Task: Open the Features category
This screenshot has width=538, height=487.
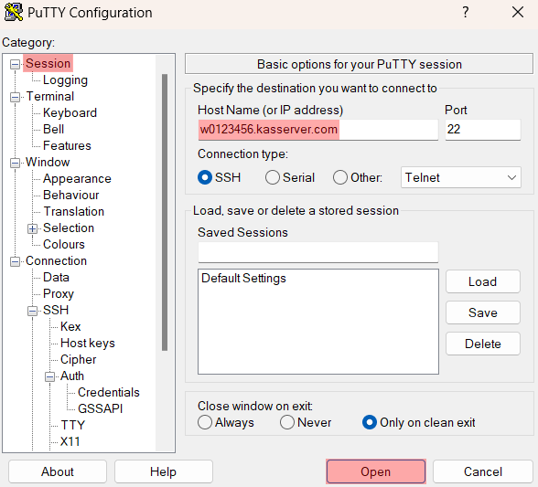Action: click(x=67, y=145)
